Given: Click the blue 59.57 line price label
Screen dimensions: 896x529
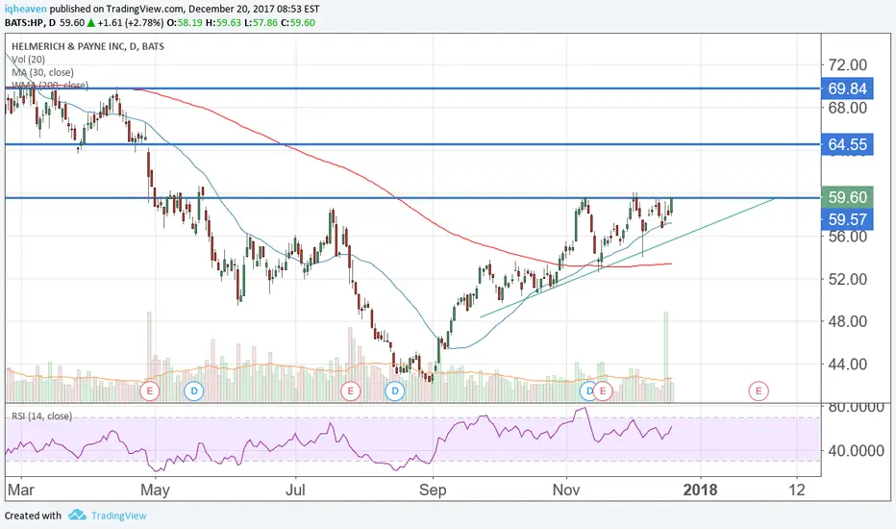Looking at the screenshot, I should coord(847,219).
